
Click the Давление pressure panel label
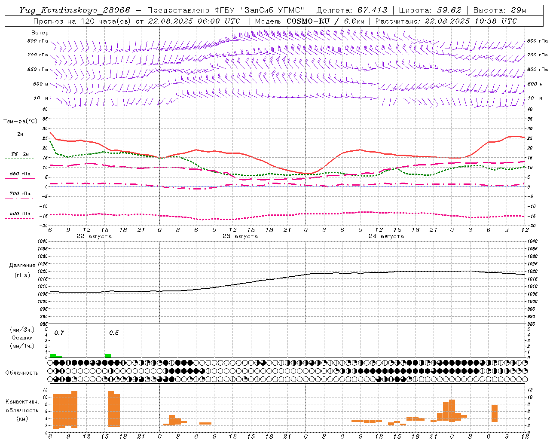click(22, 266)
